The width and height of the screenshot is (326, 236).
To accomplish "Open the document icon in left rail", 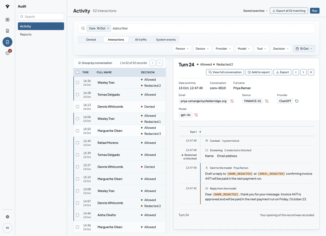I will point(7,31).
